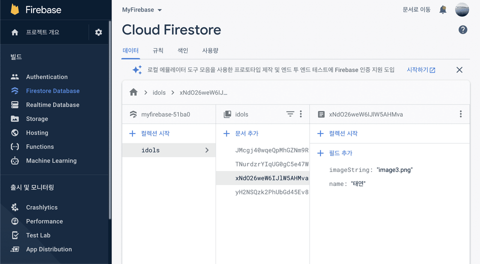Click the name field value "태연"

(x=358, y=184)
